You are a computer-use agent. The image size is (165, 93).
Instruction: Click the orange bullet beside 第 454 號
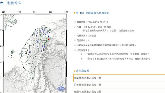75,13
